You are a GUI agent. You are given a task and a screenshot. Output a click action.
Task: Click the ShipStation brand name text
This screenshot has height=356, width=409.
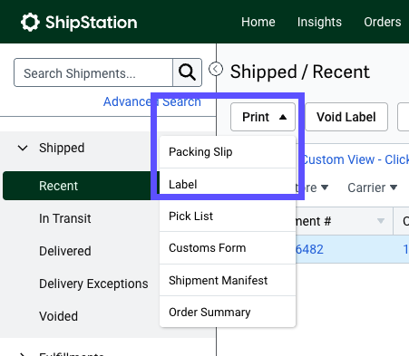pos(92,23)
